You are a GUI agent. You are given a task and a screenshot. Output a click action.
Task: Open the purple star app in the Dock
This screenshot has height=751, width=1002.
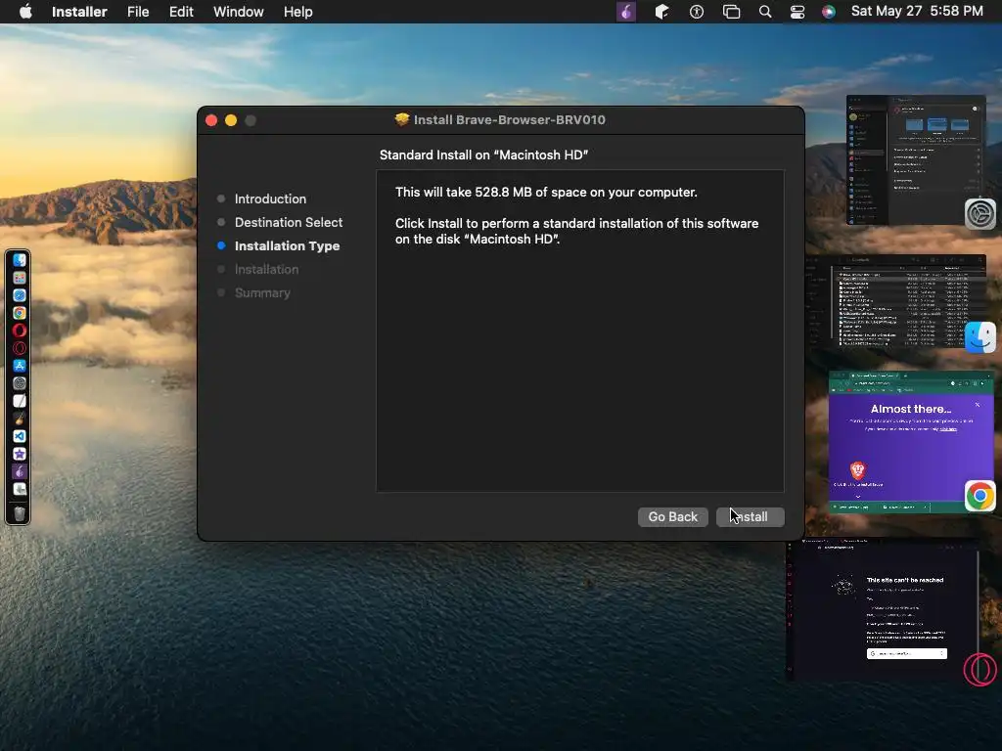point(20,454)
